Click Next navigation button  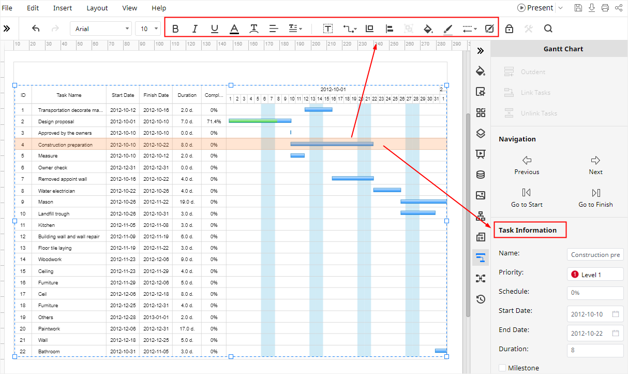pos(595,166)
